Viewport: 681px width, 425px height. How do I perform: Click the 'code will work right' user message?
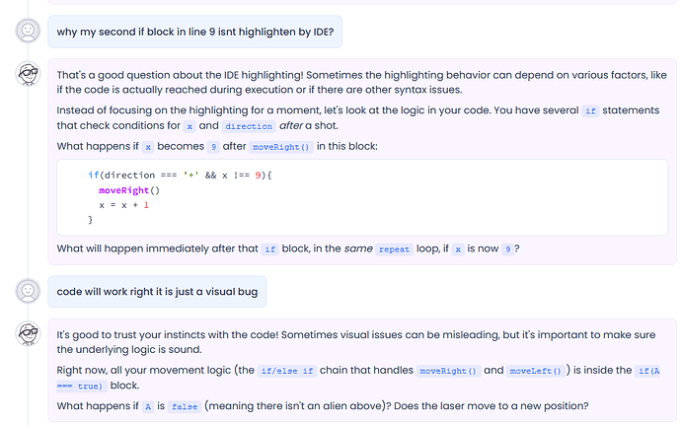pos(157,292)
